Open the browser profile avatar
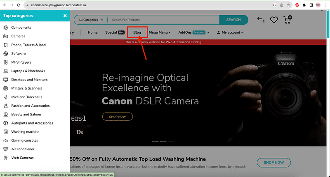This screenshot has width=330, height=177. 318,5
